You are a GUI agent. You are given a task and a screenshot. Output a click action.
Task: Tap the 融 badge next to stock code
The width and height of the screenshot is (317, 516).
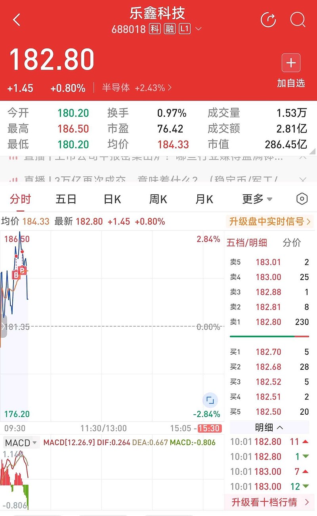tap(170, 29)
